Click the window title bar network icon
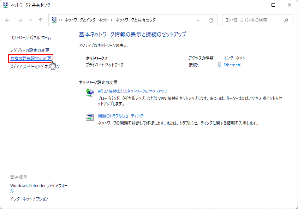This screenshot has width=298, height=209. 6,5
